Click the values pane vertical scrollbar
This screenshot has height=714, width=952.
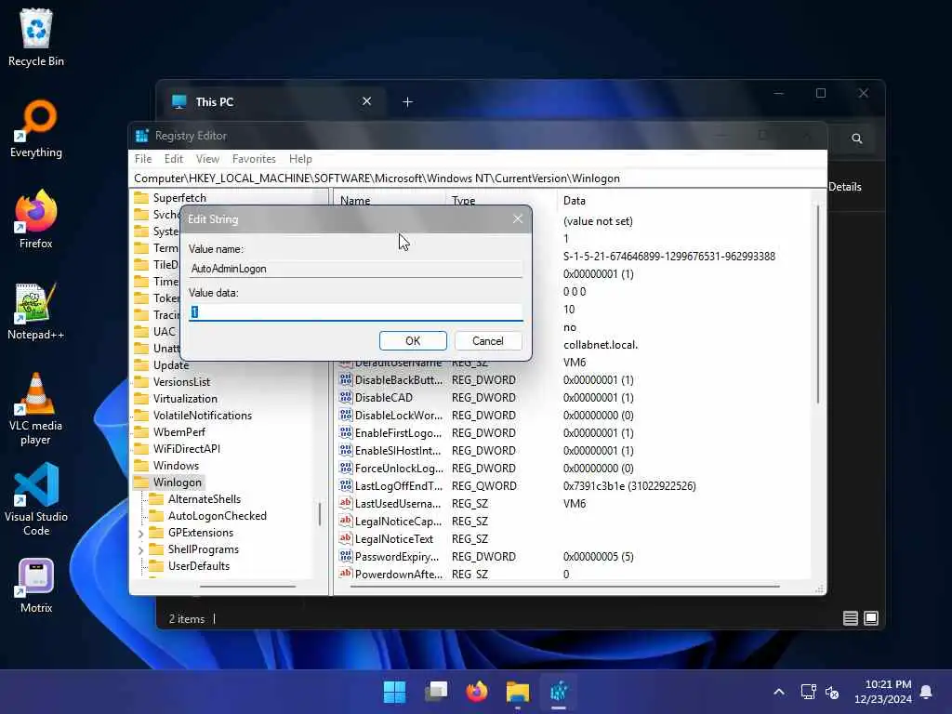(x=818, y=304)
